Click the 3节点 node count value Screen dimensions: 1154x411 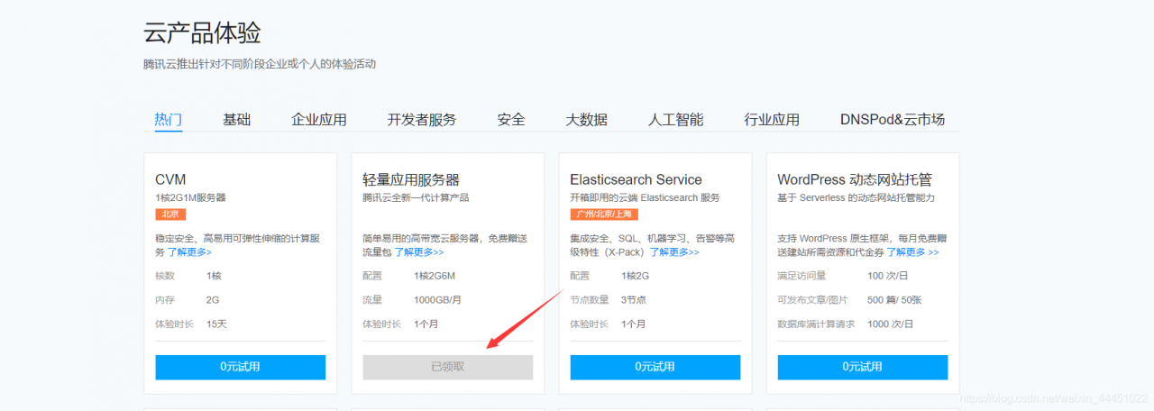[634, 299]
